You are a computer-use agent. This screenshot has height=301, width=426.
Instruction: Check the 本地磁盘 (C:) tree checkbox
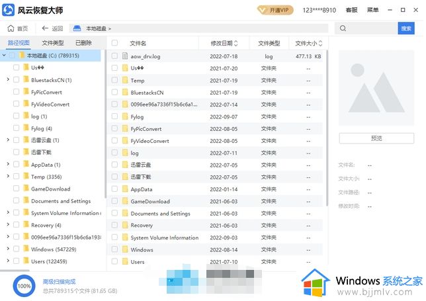(x=12, y=56)
